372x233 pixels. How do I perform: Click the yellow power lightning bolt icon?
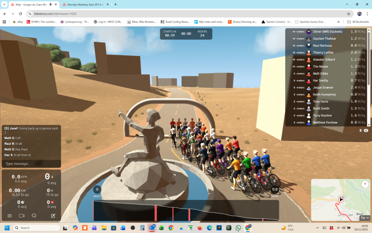(52, 177)
